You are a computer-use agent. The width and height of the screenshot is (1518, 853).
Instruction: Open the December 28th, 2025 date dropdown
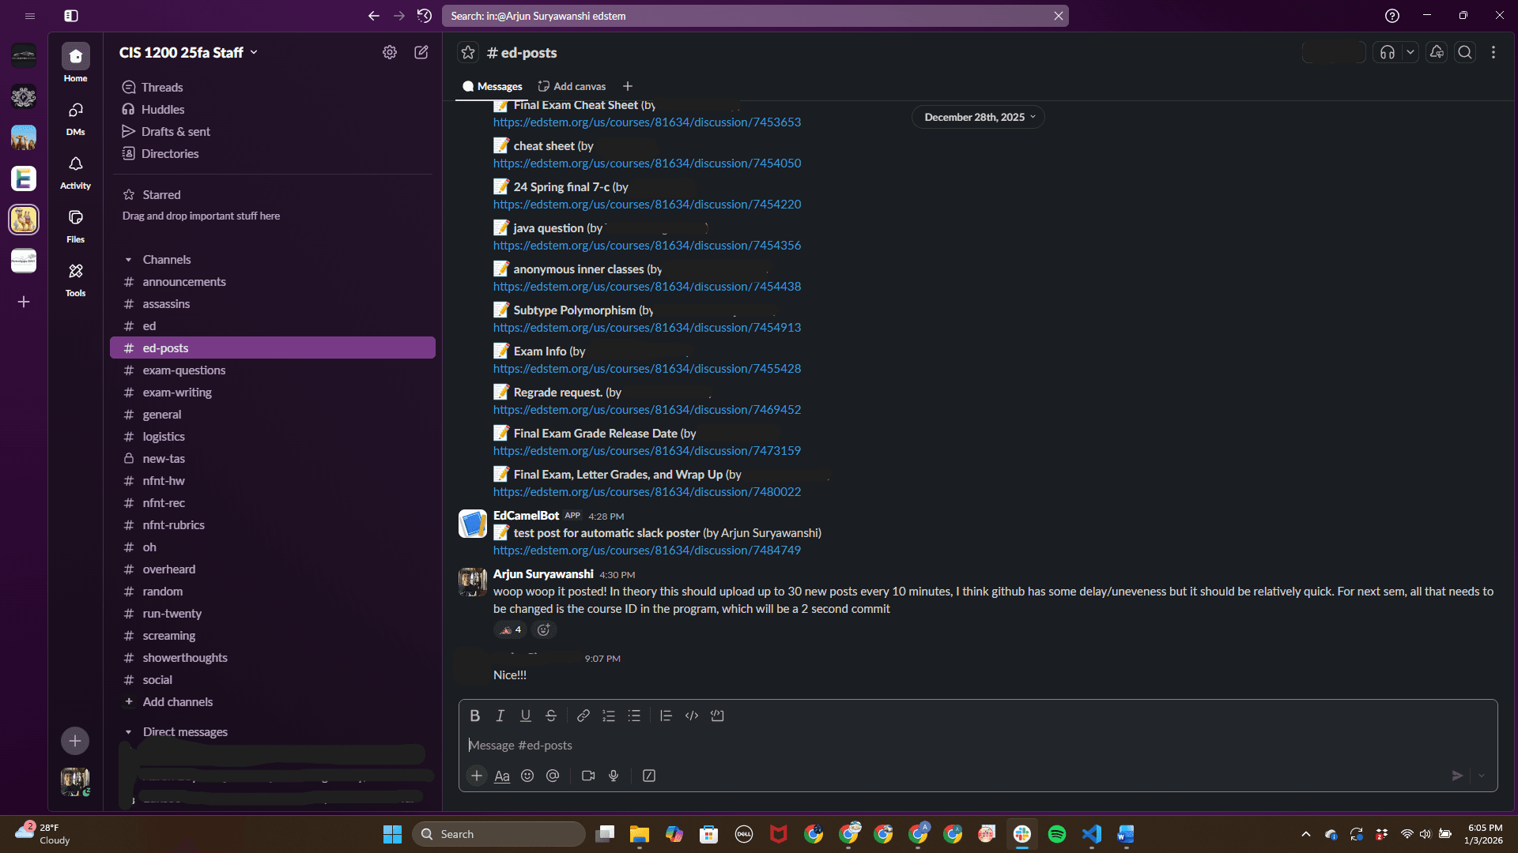[x=978, y=117]
